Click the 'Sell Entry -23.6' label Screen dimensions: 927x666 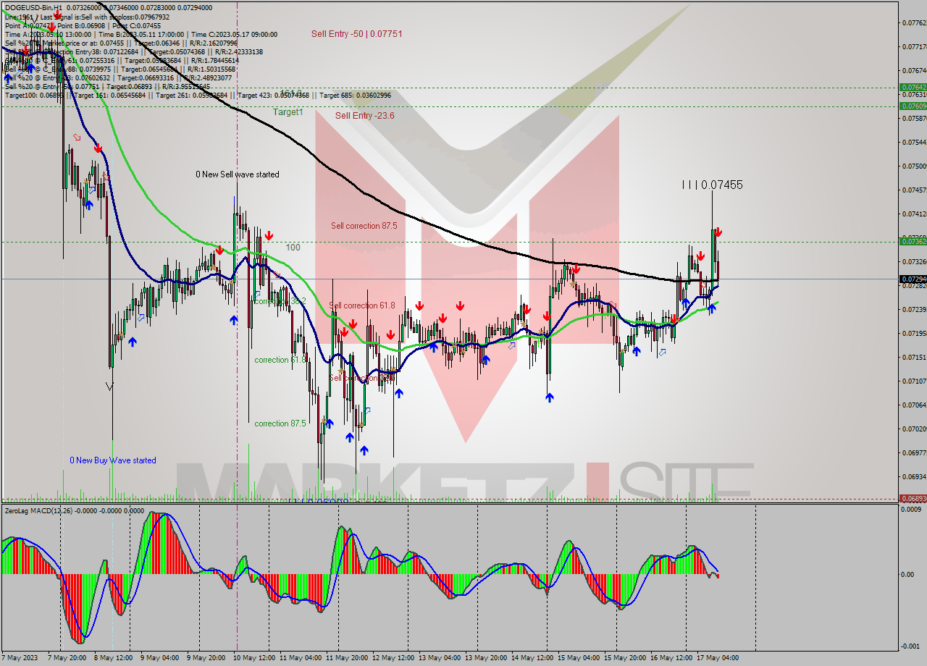click(365, 116)
